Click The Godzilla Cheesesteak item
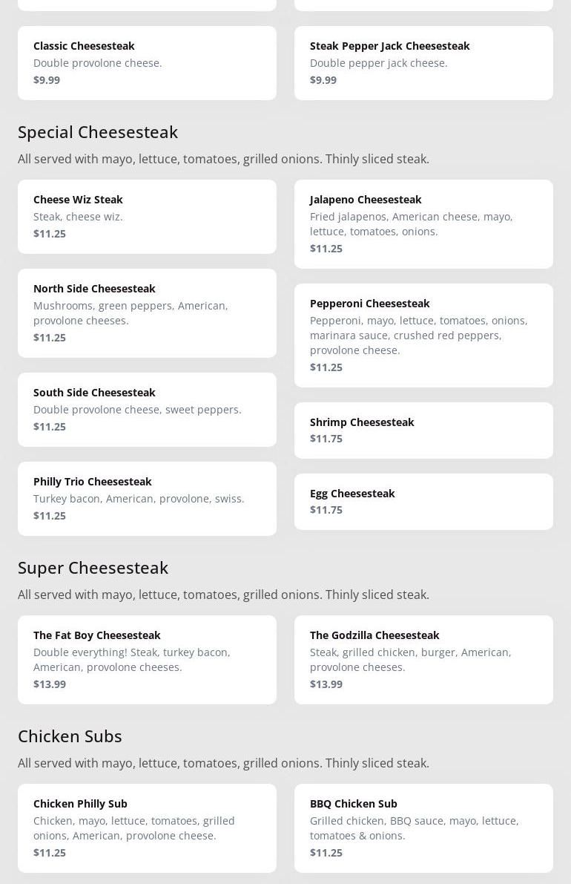 [x=423, y=659]
